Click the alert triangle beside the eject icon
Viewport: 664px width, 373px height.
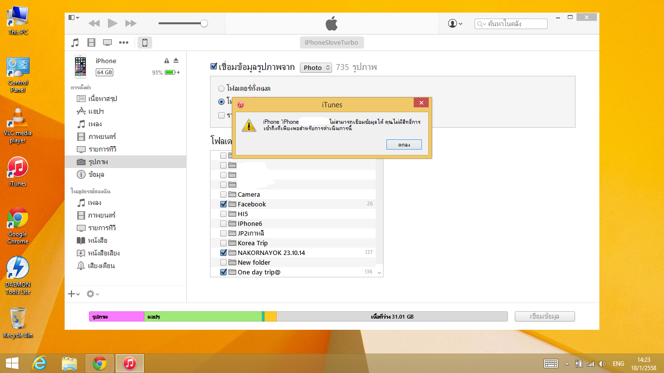(x=167, y=61)
